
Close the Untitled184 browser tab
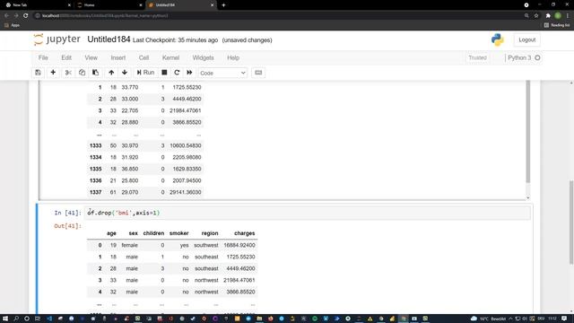click(x=212, y=5)
